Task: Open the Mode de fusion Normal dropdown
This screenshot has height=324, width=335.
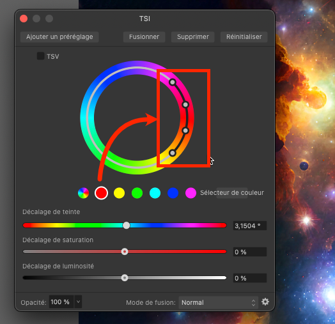Action: pos(219,302)
